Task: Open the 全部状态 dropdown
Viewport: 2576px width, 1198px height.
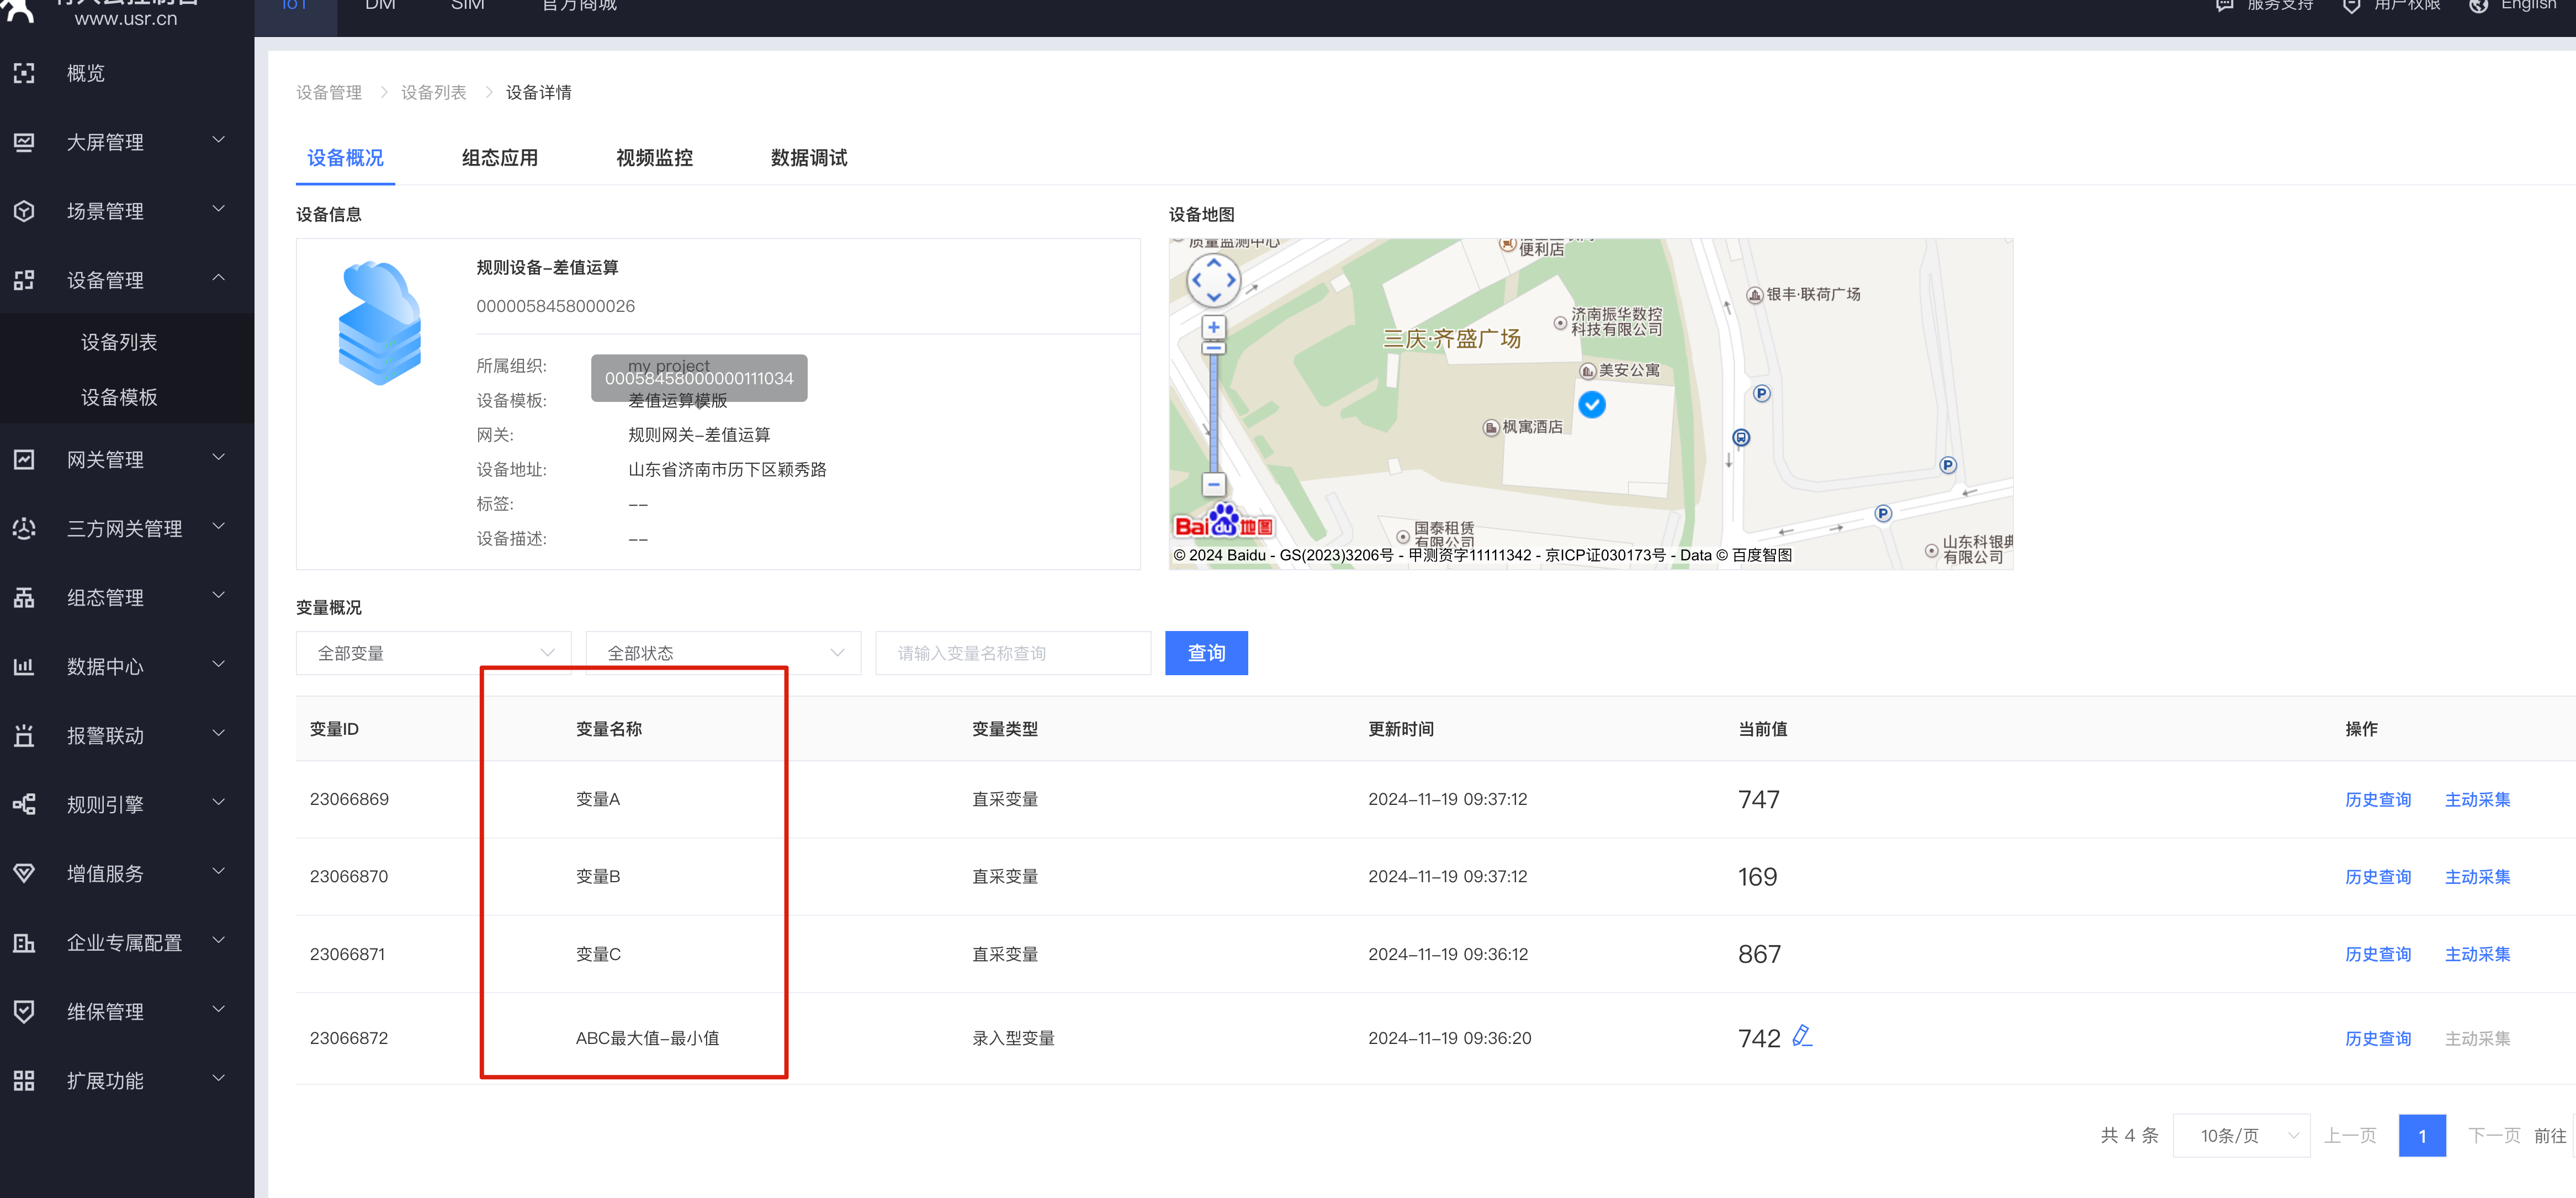Action: (723, 653)
